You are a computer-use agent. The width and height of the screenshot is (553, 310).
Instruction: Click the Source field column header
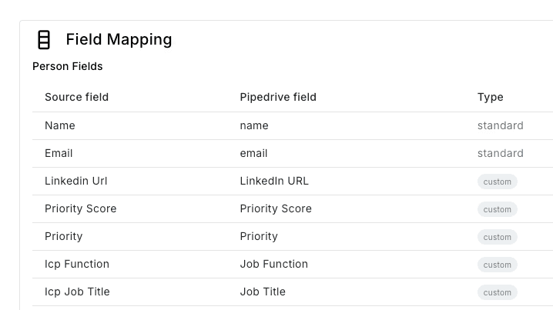point(76,97)
